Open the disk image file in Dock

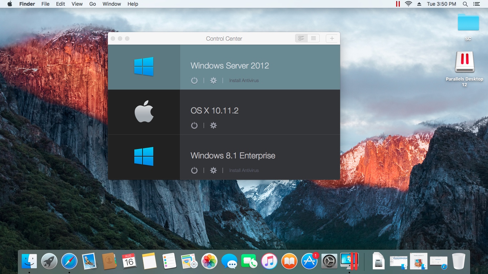coord(379,261)
